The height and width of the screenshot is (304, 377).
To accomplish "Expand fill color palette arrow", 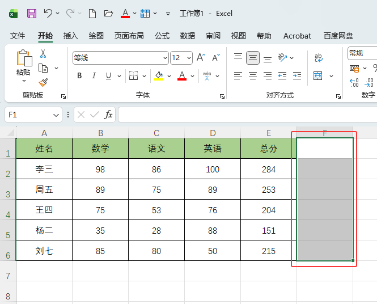I will 170,76.
